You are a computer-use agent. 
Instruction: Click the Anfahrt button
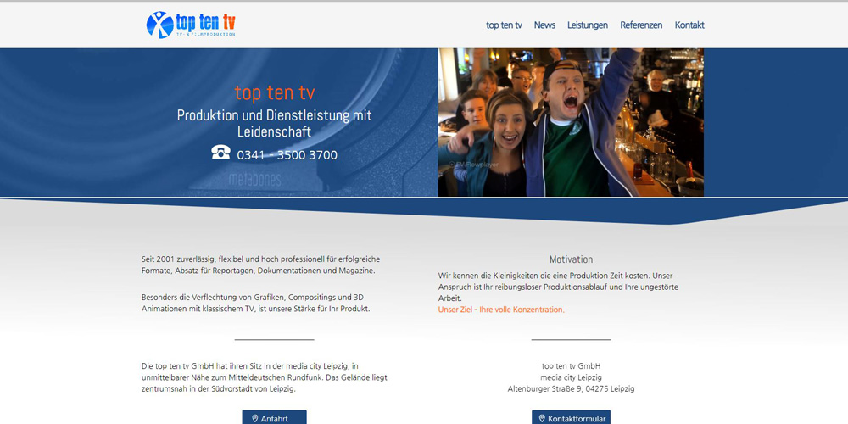274,417
